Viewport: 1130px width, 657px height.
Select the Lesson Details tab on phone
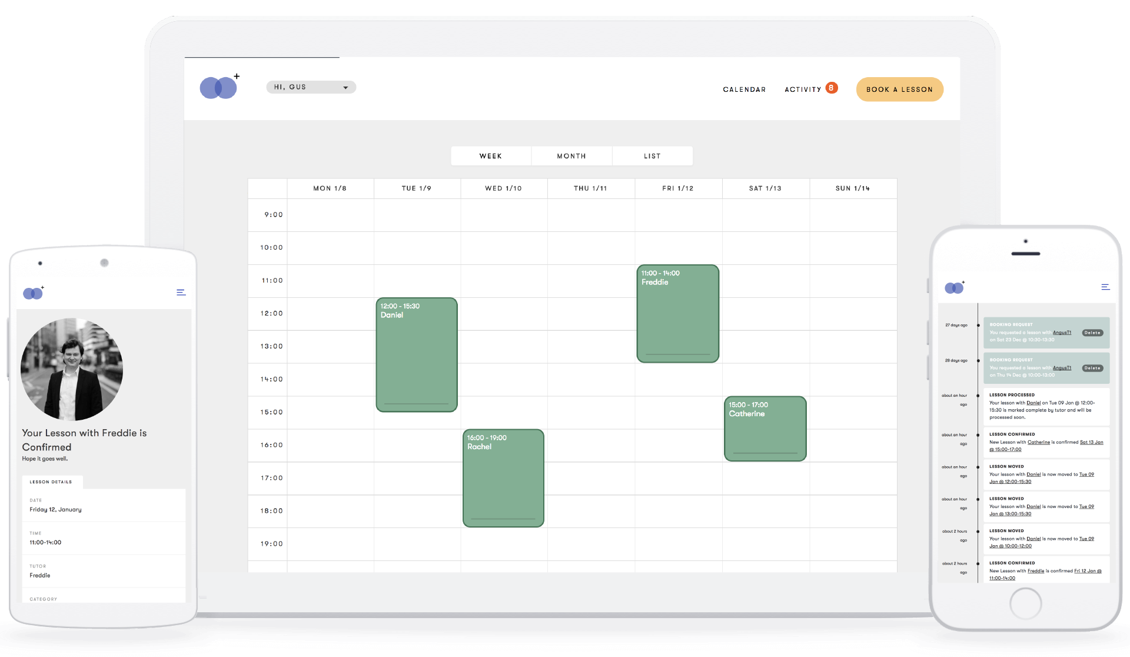pyautogui.click(x=51, y=482)
